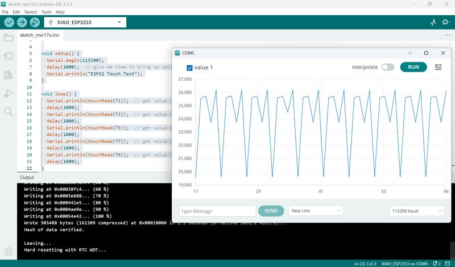Select the sketch_mar17a.ino editor tab
This screenshot has height=267, width=455.
pos(39,35)
